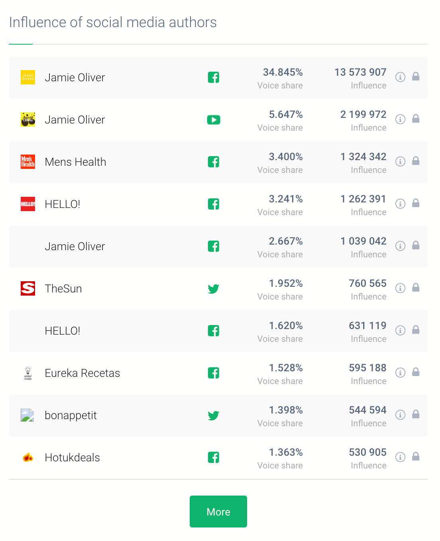Open the info icon next to 760 565 influence

coord(400,288)
